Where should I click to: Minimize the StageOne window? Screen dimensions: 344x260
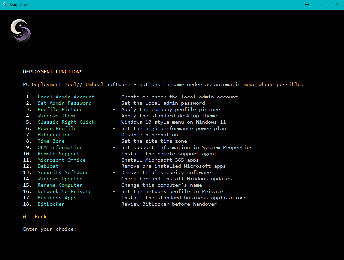coord(307,4)
